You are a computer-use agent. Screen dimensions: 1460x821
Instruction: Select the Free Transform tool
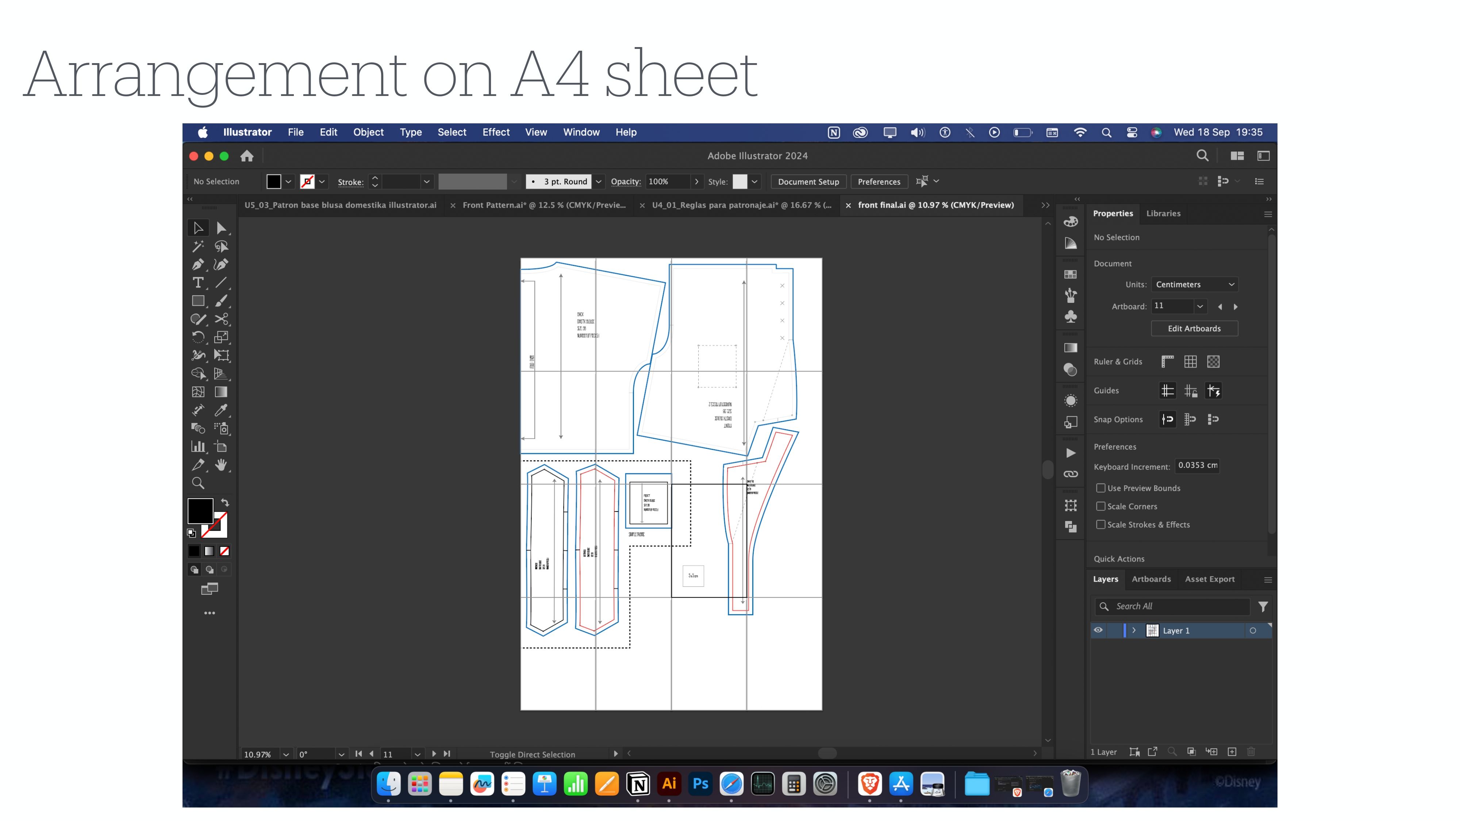coord(221,355)
